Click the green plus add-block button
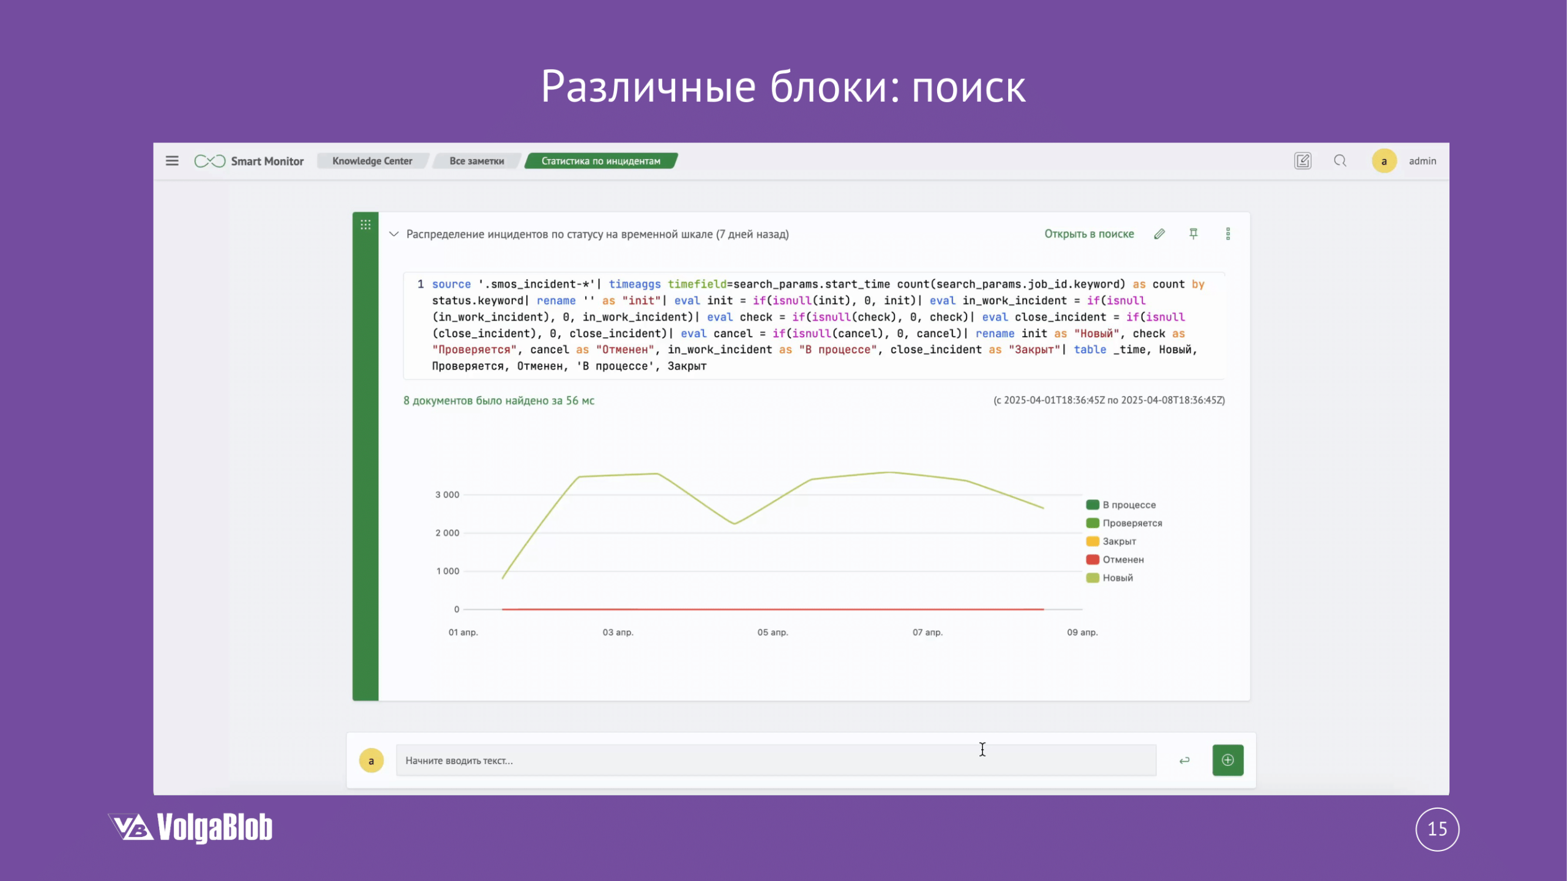Viewport: 1567px width, 881px height. (1228, 760)
